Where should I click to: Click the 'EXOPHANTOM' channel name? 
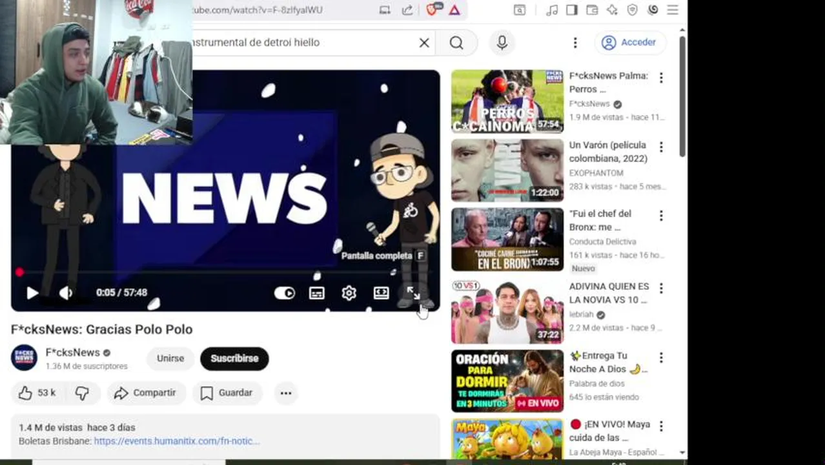coord(596,173)
